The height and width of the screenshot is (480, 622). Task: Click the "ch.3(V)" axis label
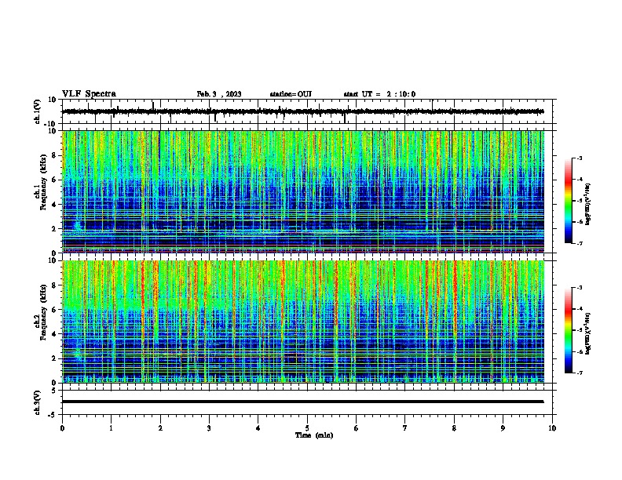tap(38, 403)
